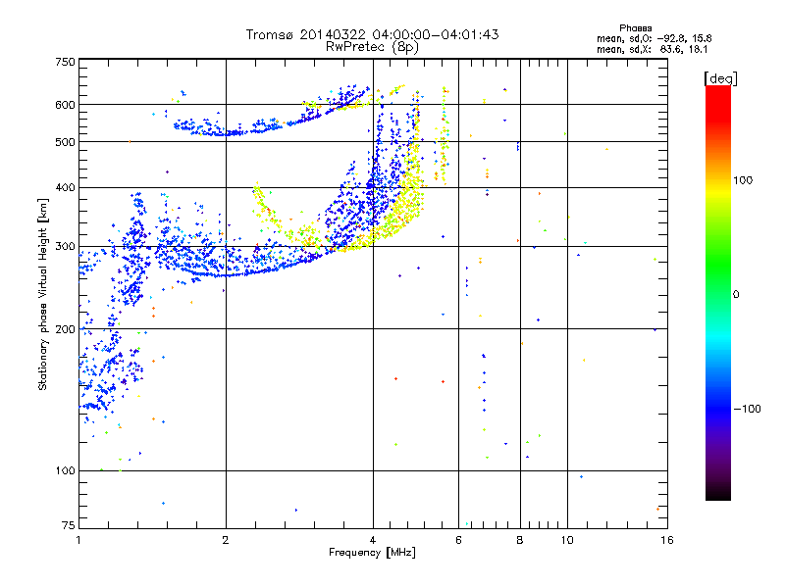The height and width of the screenshot is (588, 785).
Task: Click the '4' x-axis tick label
Action: (x=373, y=540)
